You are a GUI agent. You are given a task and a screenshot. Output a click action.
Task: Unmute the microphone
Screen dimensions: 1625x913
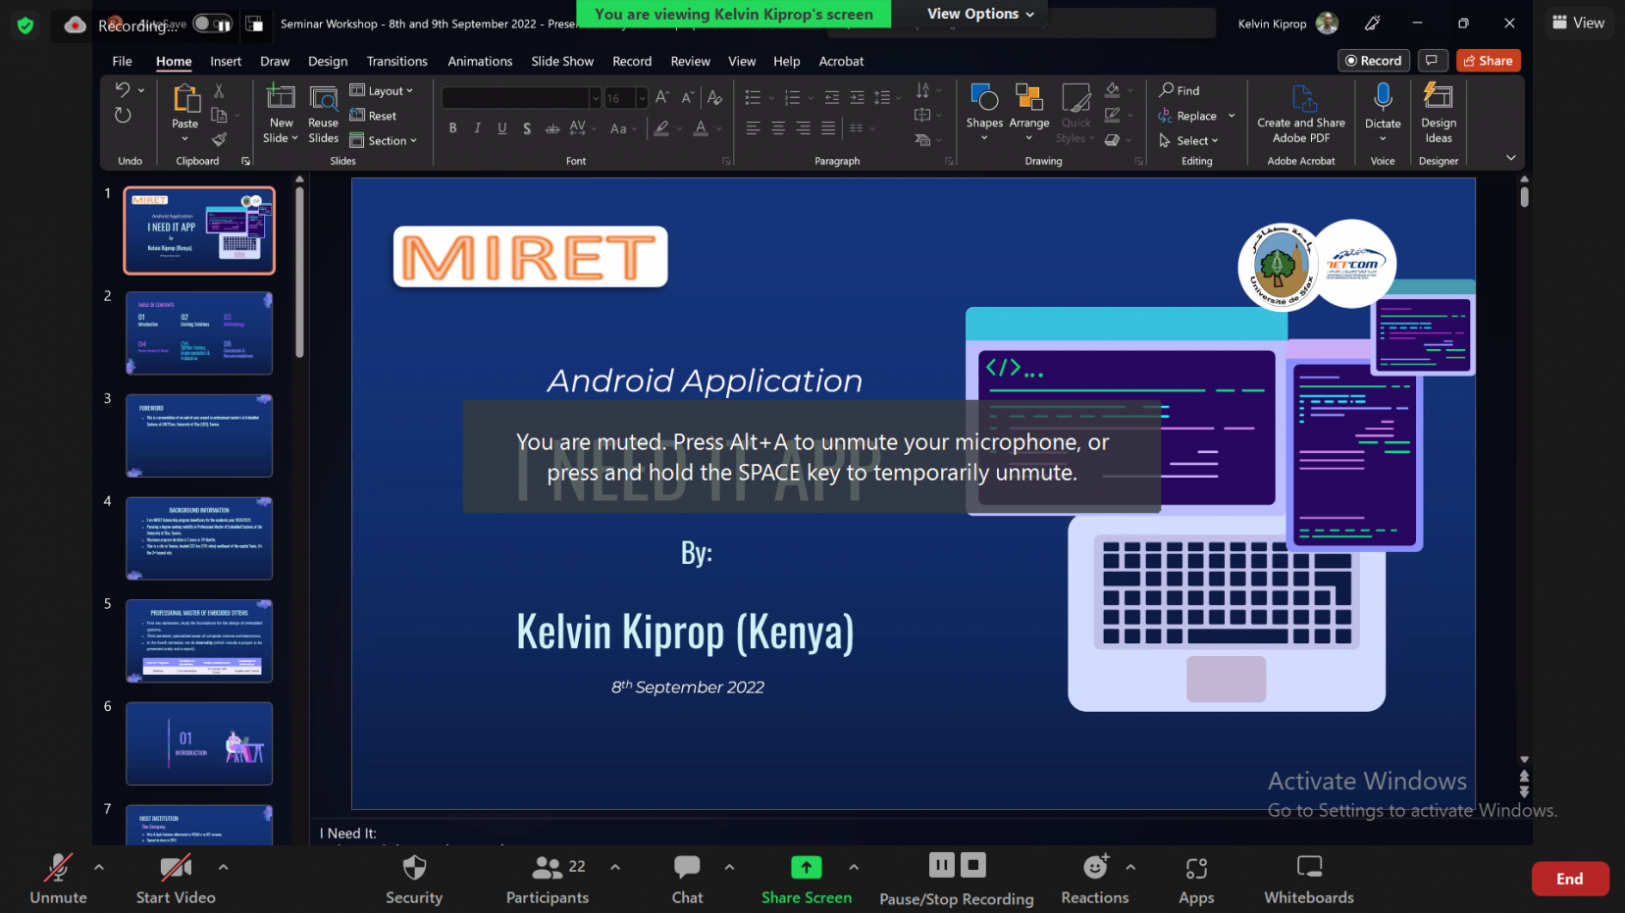click(57, 878)
